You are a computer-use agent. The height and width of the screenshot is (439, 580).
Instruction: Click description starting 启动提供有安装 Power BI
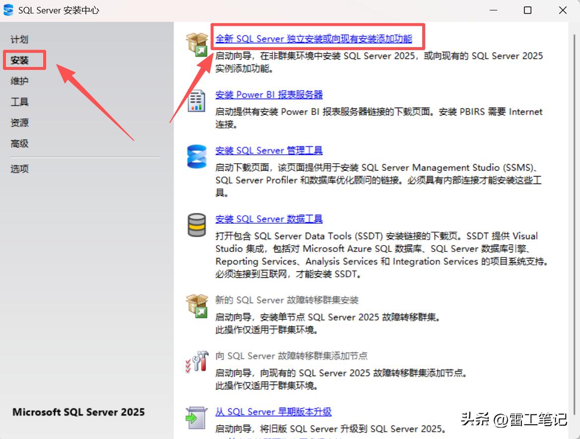[x=379, y=118]
